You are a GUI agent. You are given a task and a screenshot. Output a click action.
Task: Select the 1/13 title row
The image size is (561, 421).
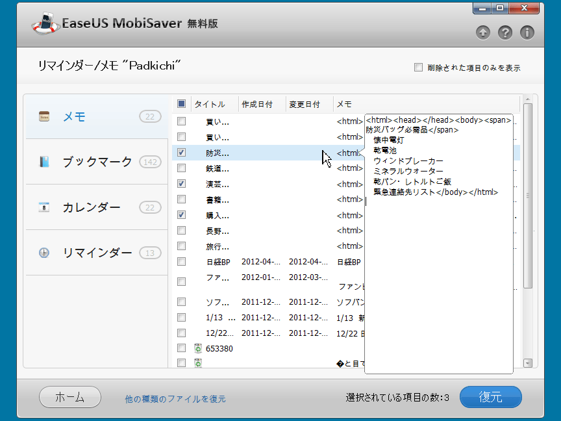(220, 318)
